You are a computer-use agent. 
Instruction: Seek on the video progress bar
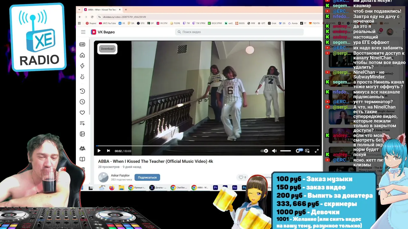pyautogui.click(x=208, y=146)
